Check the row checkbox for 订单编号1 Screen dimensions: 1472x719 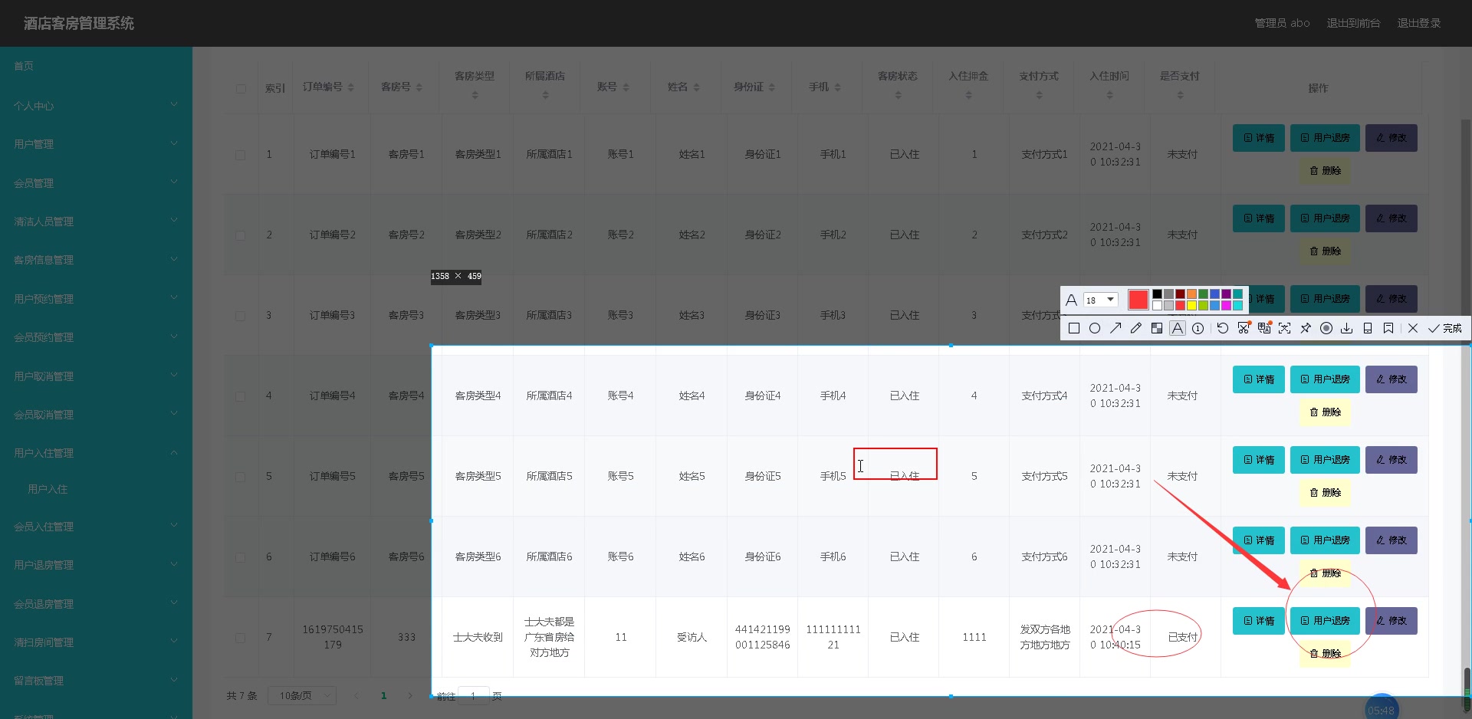240,154
